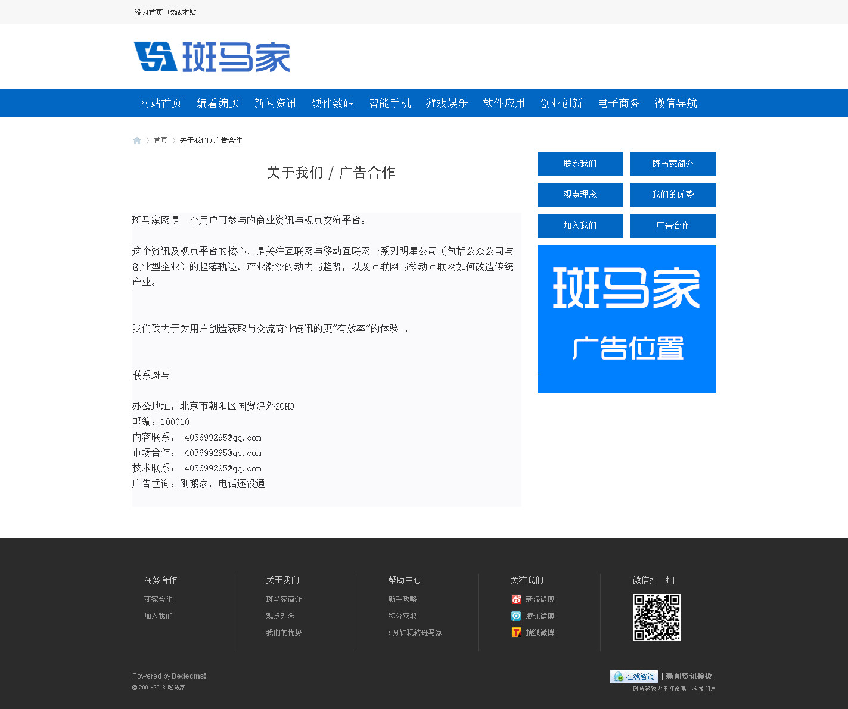Open 微信导航 in the navigation bar
Image resolution: width=848 pixels, height=709 pixels.
pos(676,104)
